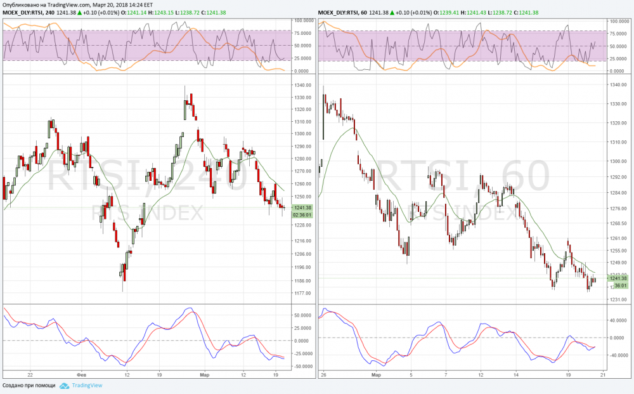Click the 1206.00 price axis label

pyautogui.click(x=303, y=254)
